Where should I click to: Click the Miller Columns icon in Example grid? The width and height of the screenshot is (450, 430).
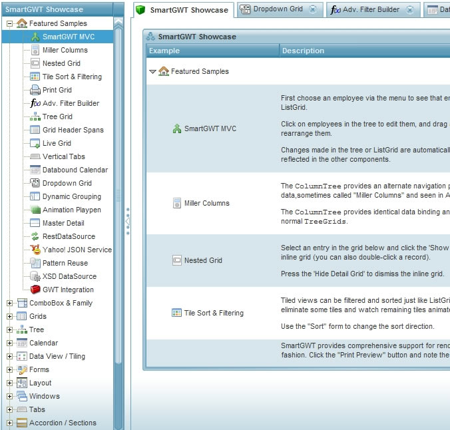pyautogui.click(x=177, y=203)
